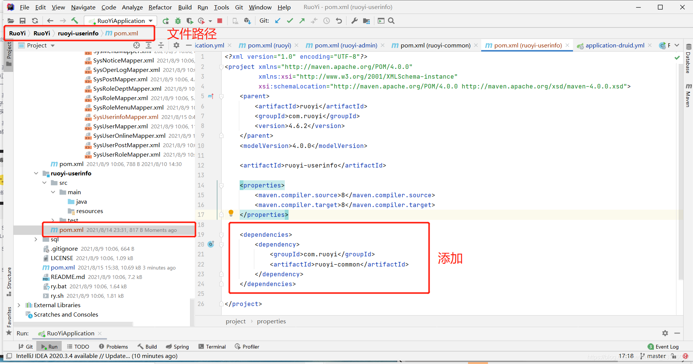This screenshot has height=364, width=693.
Task: Click the Maven parent gutter icon line 5
Action: [x=211, y=96]
